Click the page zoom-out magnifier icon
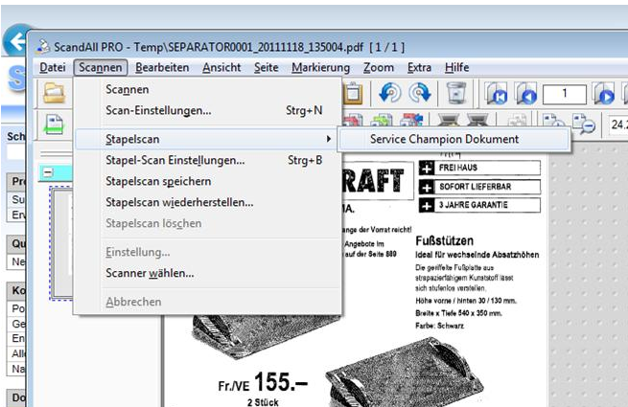The width and height of the screenshot is (628, 407). (584, 123)
